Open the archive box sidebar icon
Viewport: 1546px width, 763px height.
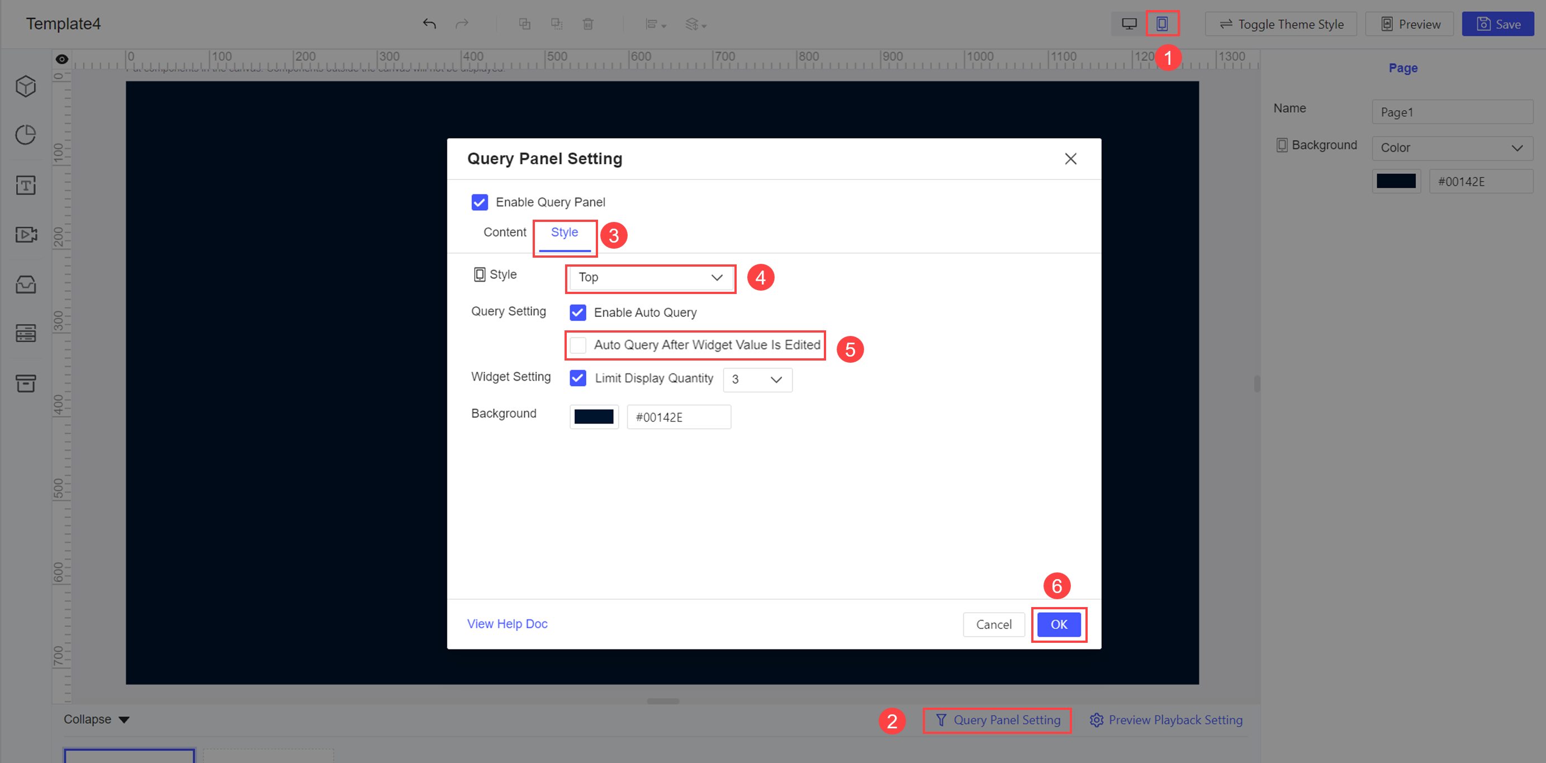point(26,383)
